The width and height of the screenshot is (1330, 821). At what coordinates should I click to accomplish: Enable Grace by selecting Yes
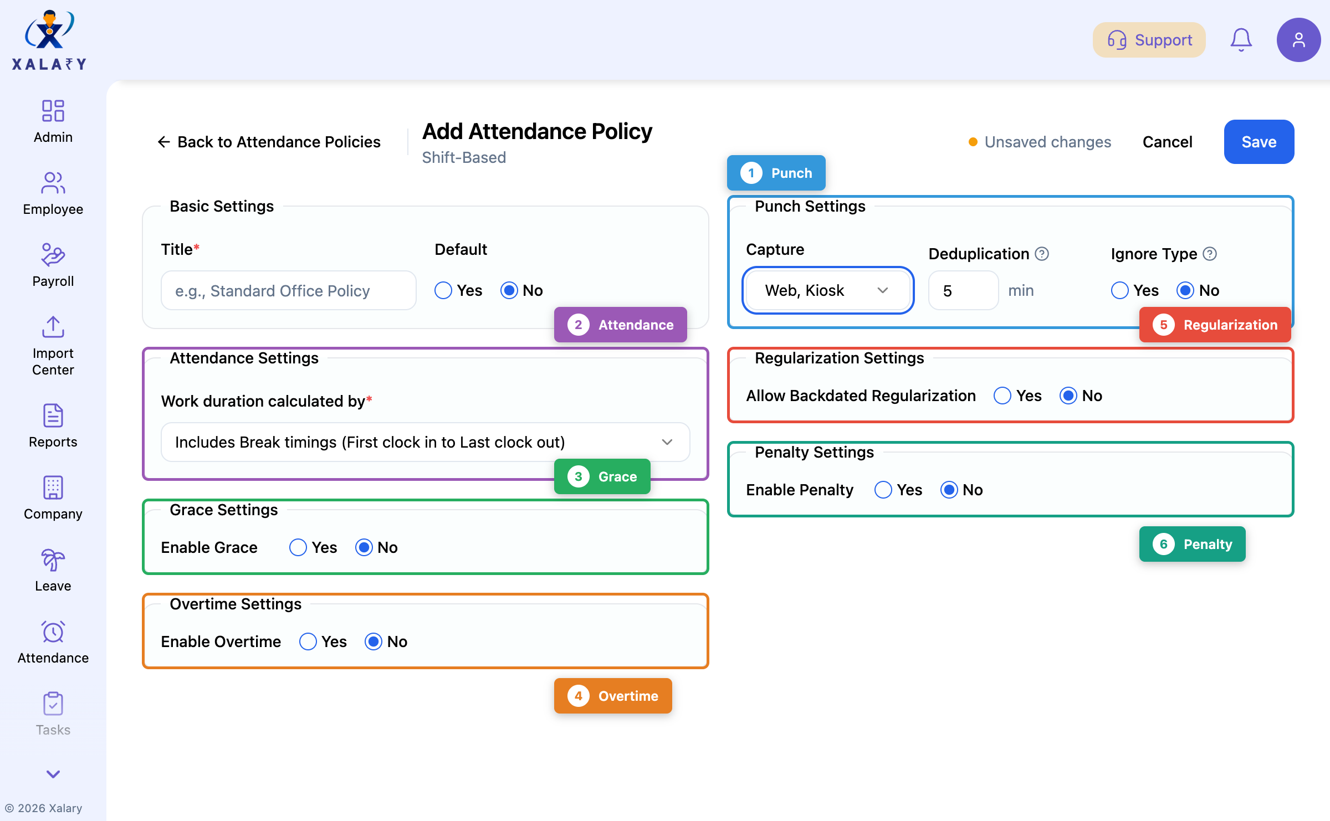[298, 547]
